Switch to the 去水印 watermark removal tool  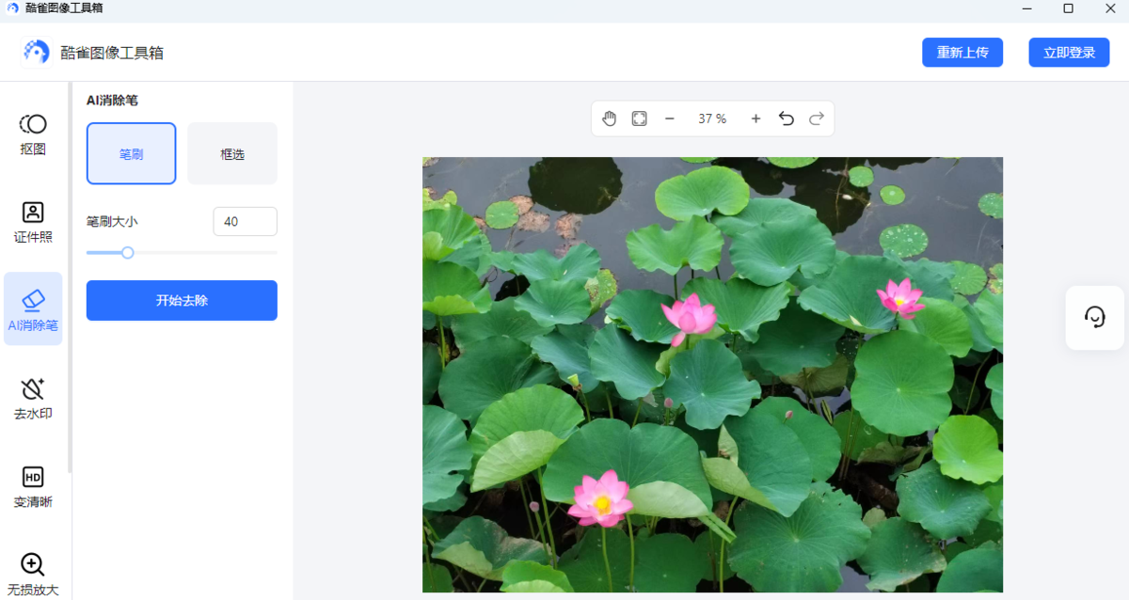(x=33, y=399)
